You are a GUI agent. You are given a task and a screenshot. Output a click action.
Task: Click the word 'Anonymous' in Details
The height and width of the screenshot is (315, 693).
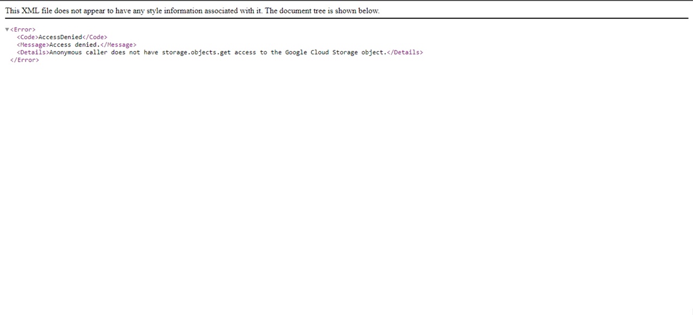click(66, 52)
